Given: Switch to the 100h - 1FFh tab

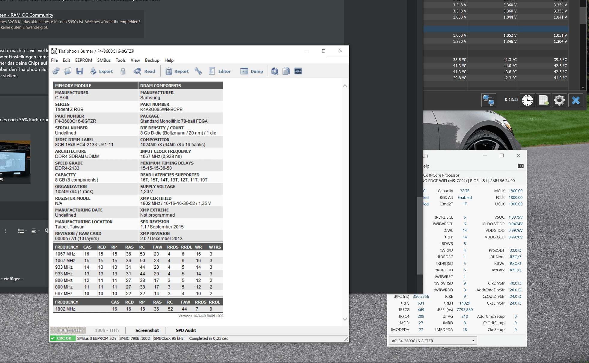Looking at the screenshot, I should click(x=107, y=330).
